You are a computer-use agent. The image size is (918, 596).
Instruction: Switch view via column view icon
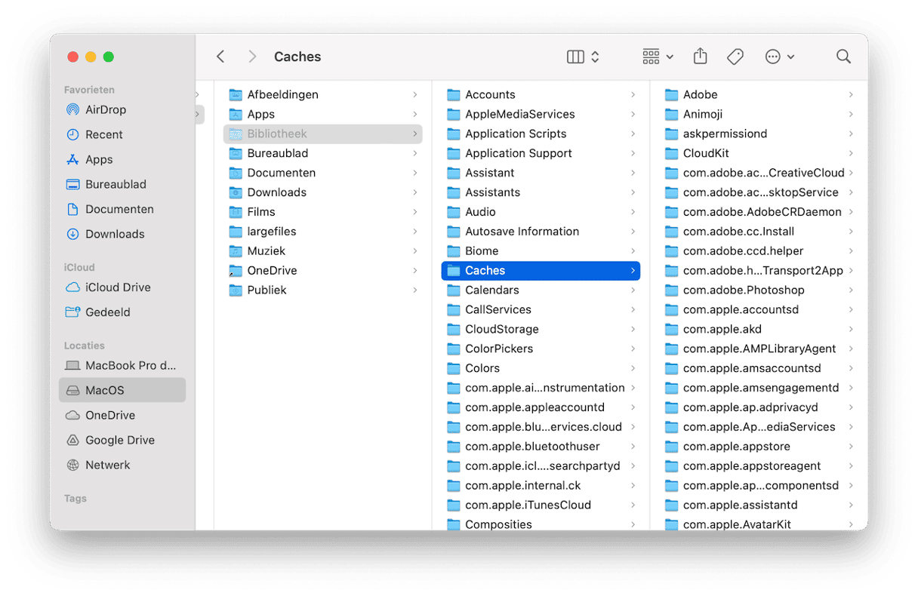coord(575,57)
